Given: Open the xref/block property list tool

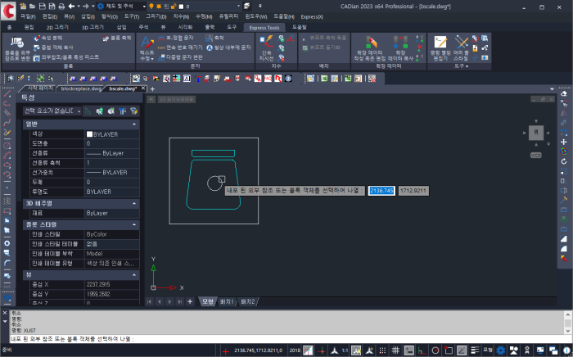Looking at the screenshot, I should [66, 57].
